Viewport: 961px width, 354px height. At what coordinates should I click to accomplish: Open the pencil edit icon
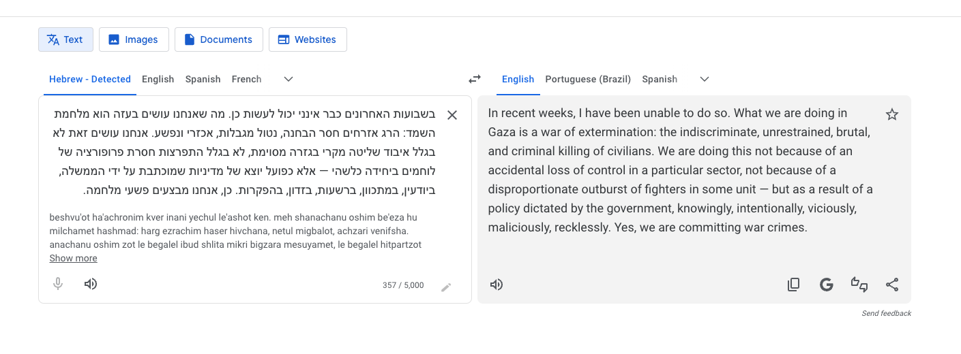pyautogui.click(x=446, y=287)
